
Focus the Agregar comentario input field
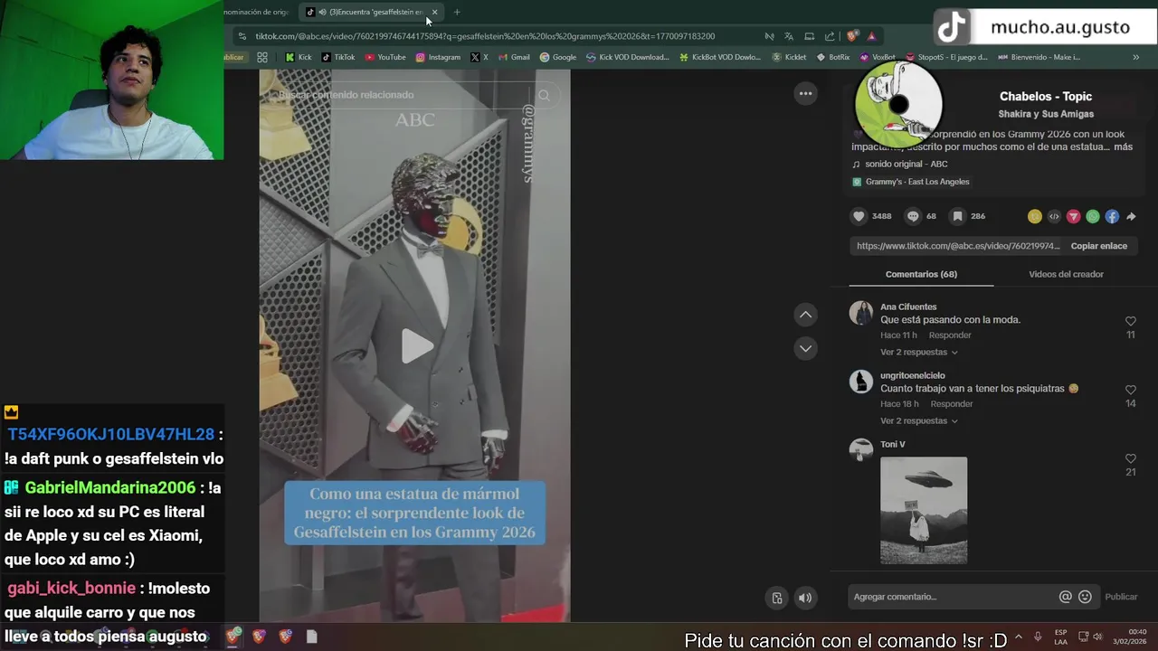pos(954,597)
